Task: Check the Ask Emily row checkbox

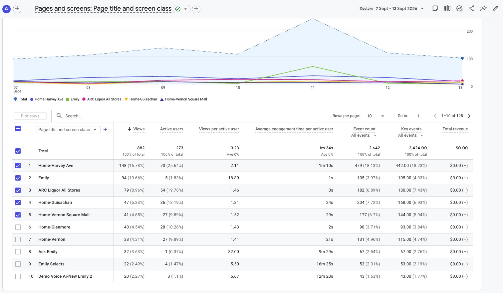Action: click(18, 252)
